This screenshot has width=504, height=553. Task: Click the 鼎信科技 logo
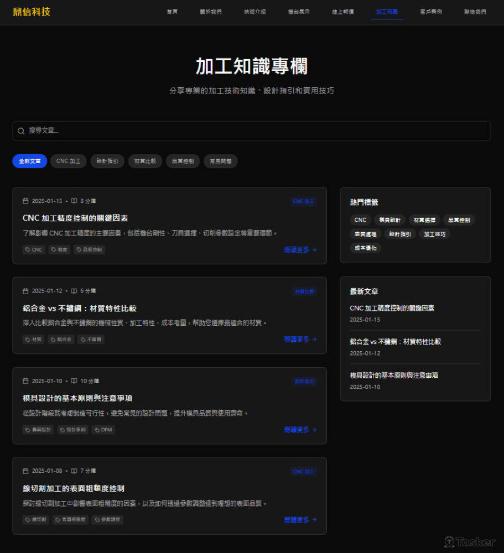(x=32, y=12)
